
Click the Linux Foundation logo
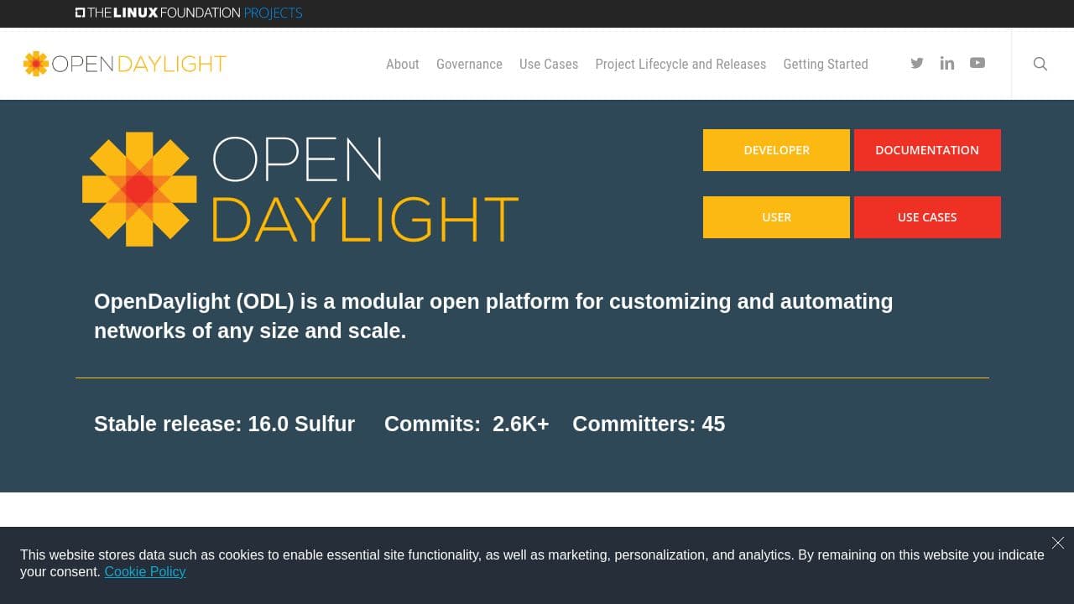[x=156, y=13]
